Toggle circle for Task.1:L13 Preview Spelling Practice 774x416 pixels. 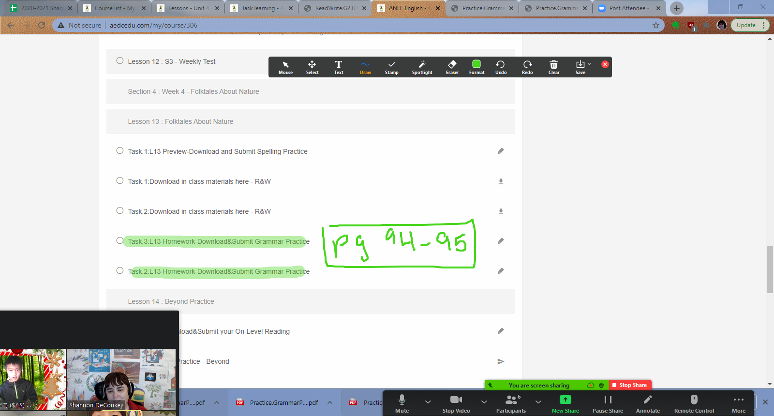click(120, 150)
